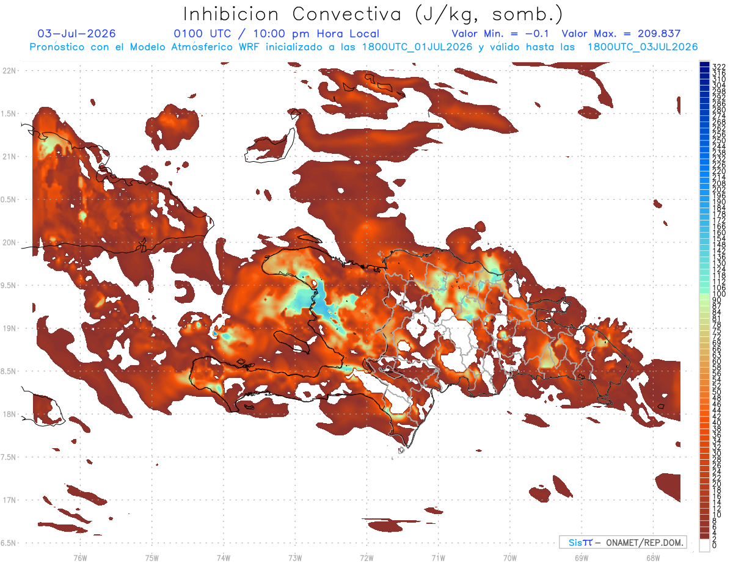Screen dimensions: 733x566
Task: Click the title 'Inhibicion Convectiva (J/kg, somb.)'
Action: tap(373, 13)
